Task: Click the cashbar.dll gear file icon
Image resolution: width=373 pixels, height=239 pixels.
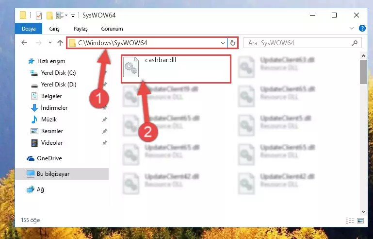Action: [131, 67]
